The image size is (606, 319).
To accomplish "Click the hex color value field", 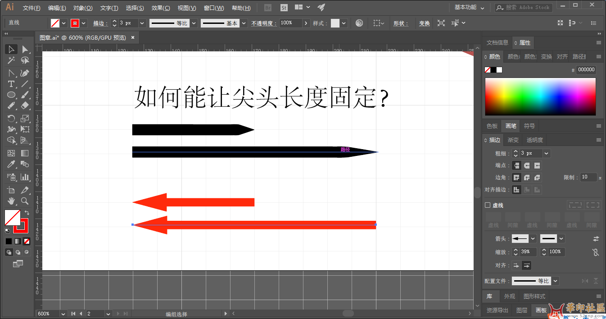I will pyautogui.click(x=586, y=70).
